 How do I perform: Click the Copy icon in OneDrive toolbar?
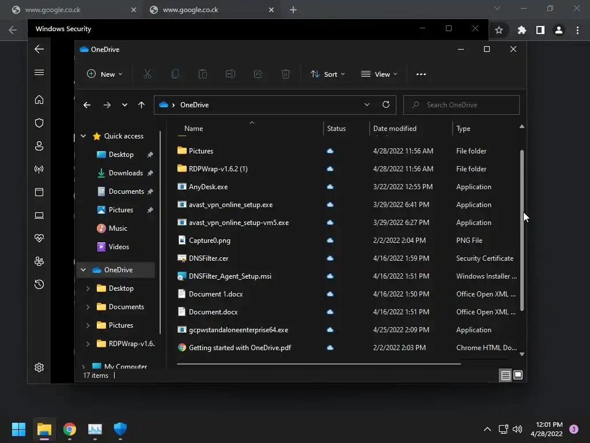(x=175, y=74)
